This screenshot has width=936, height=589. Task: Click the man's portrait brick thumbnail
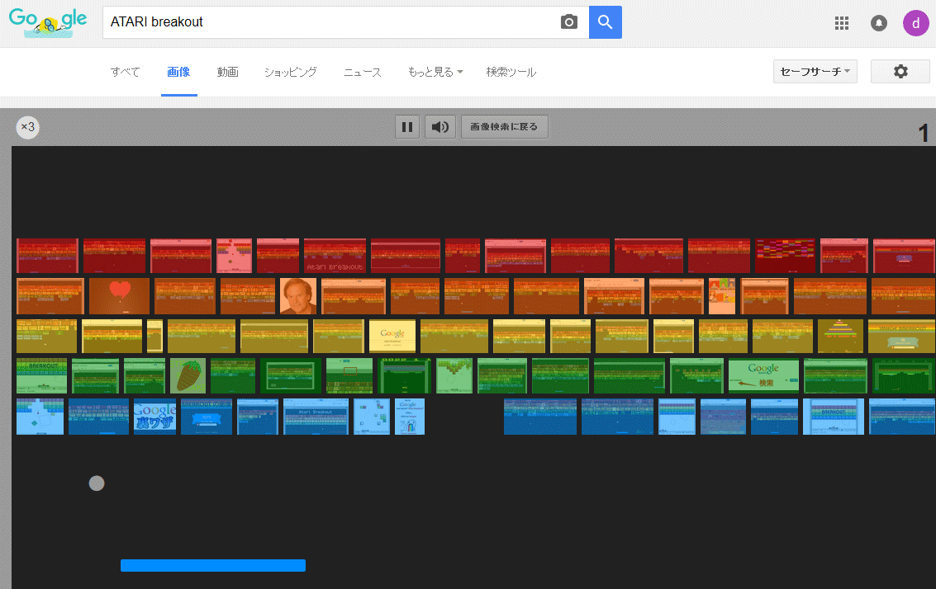[298, 295]
